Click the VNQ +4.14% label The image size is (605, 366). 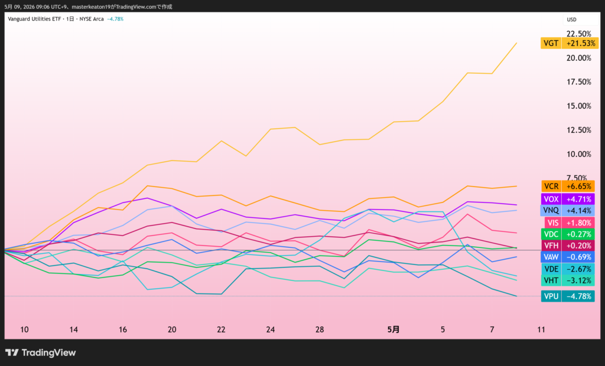(x=568, y=211)
